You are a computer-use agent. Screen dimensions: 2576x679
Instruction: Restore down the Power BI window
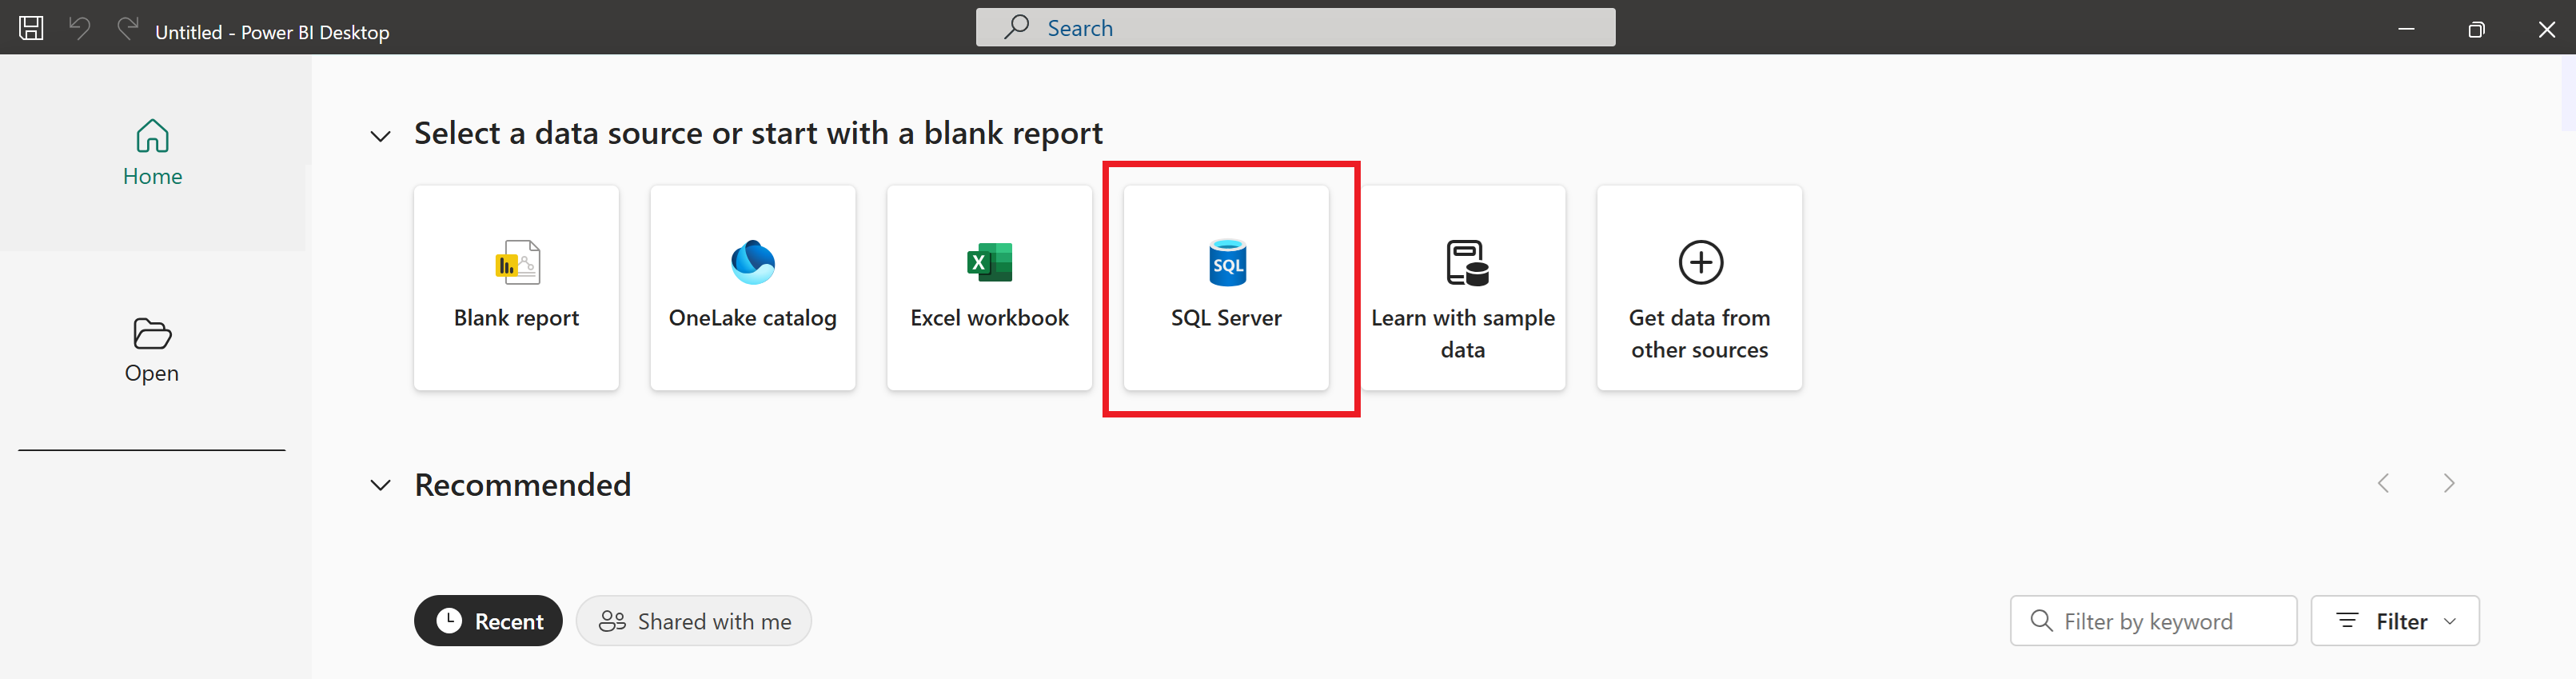(2476, 29)
